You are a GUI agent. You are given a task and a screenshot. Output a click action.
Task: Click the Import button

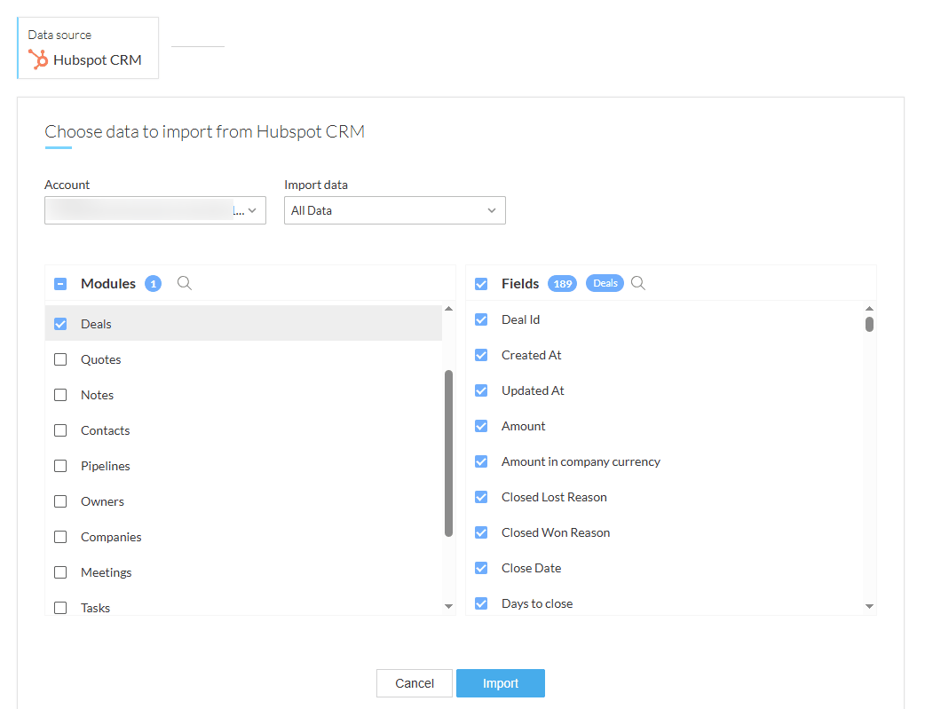[x=501, y=683]
